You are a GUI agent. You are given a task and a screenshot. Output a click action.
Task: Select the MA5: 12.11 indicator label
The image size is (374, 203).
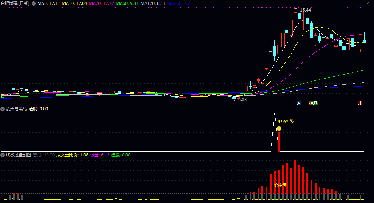coord(48,3)
